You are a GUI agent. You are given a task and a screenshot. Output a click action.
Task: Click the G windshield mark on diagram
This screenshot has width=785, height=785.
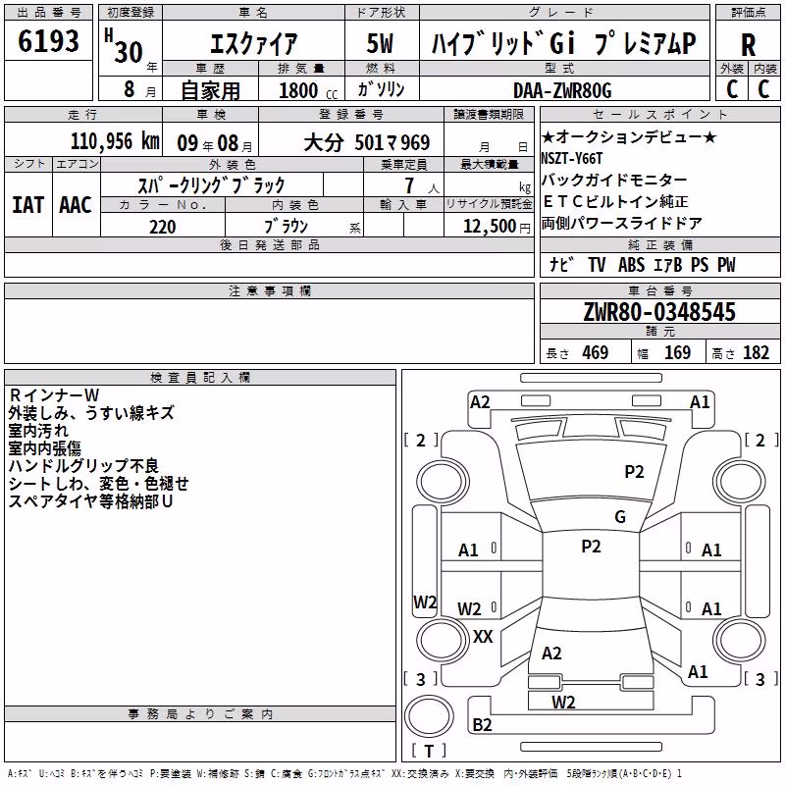(620, 516)
